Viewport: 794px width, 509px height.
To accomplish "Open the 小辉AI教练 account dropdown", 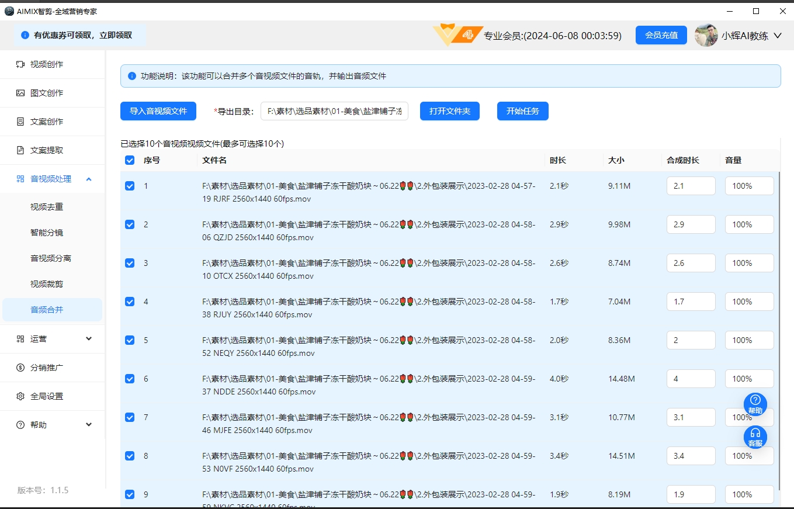I will [x=777, y=36].
